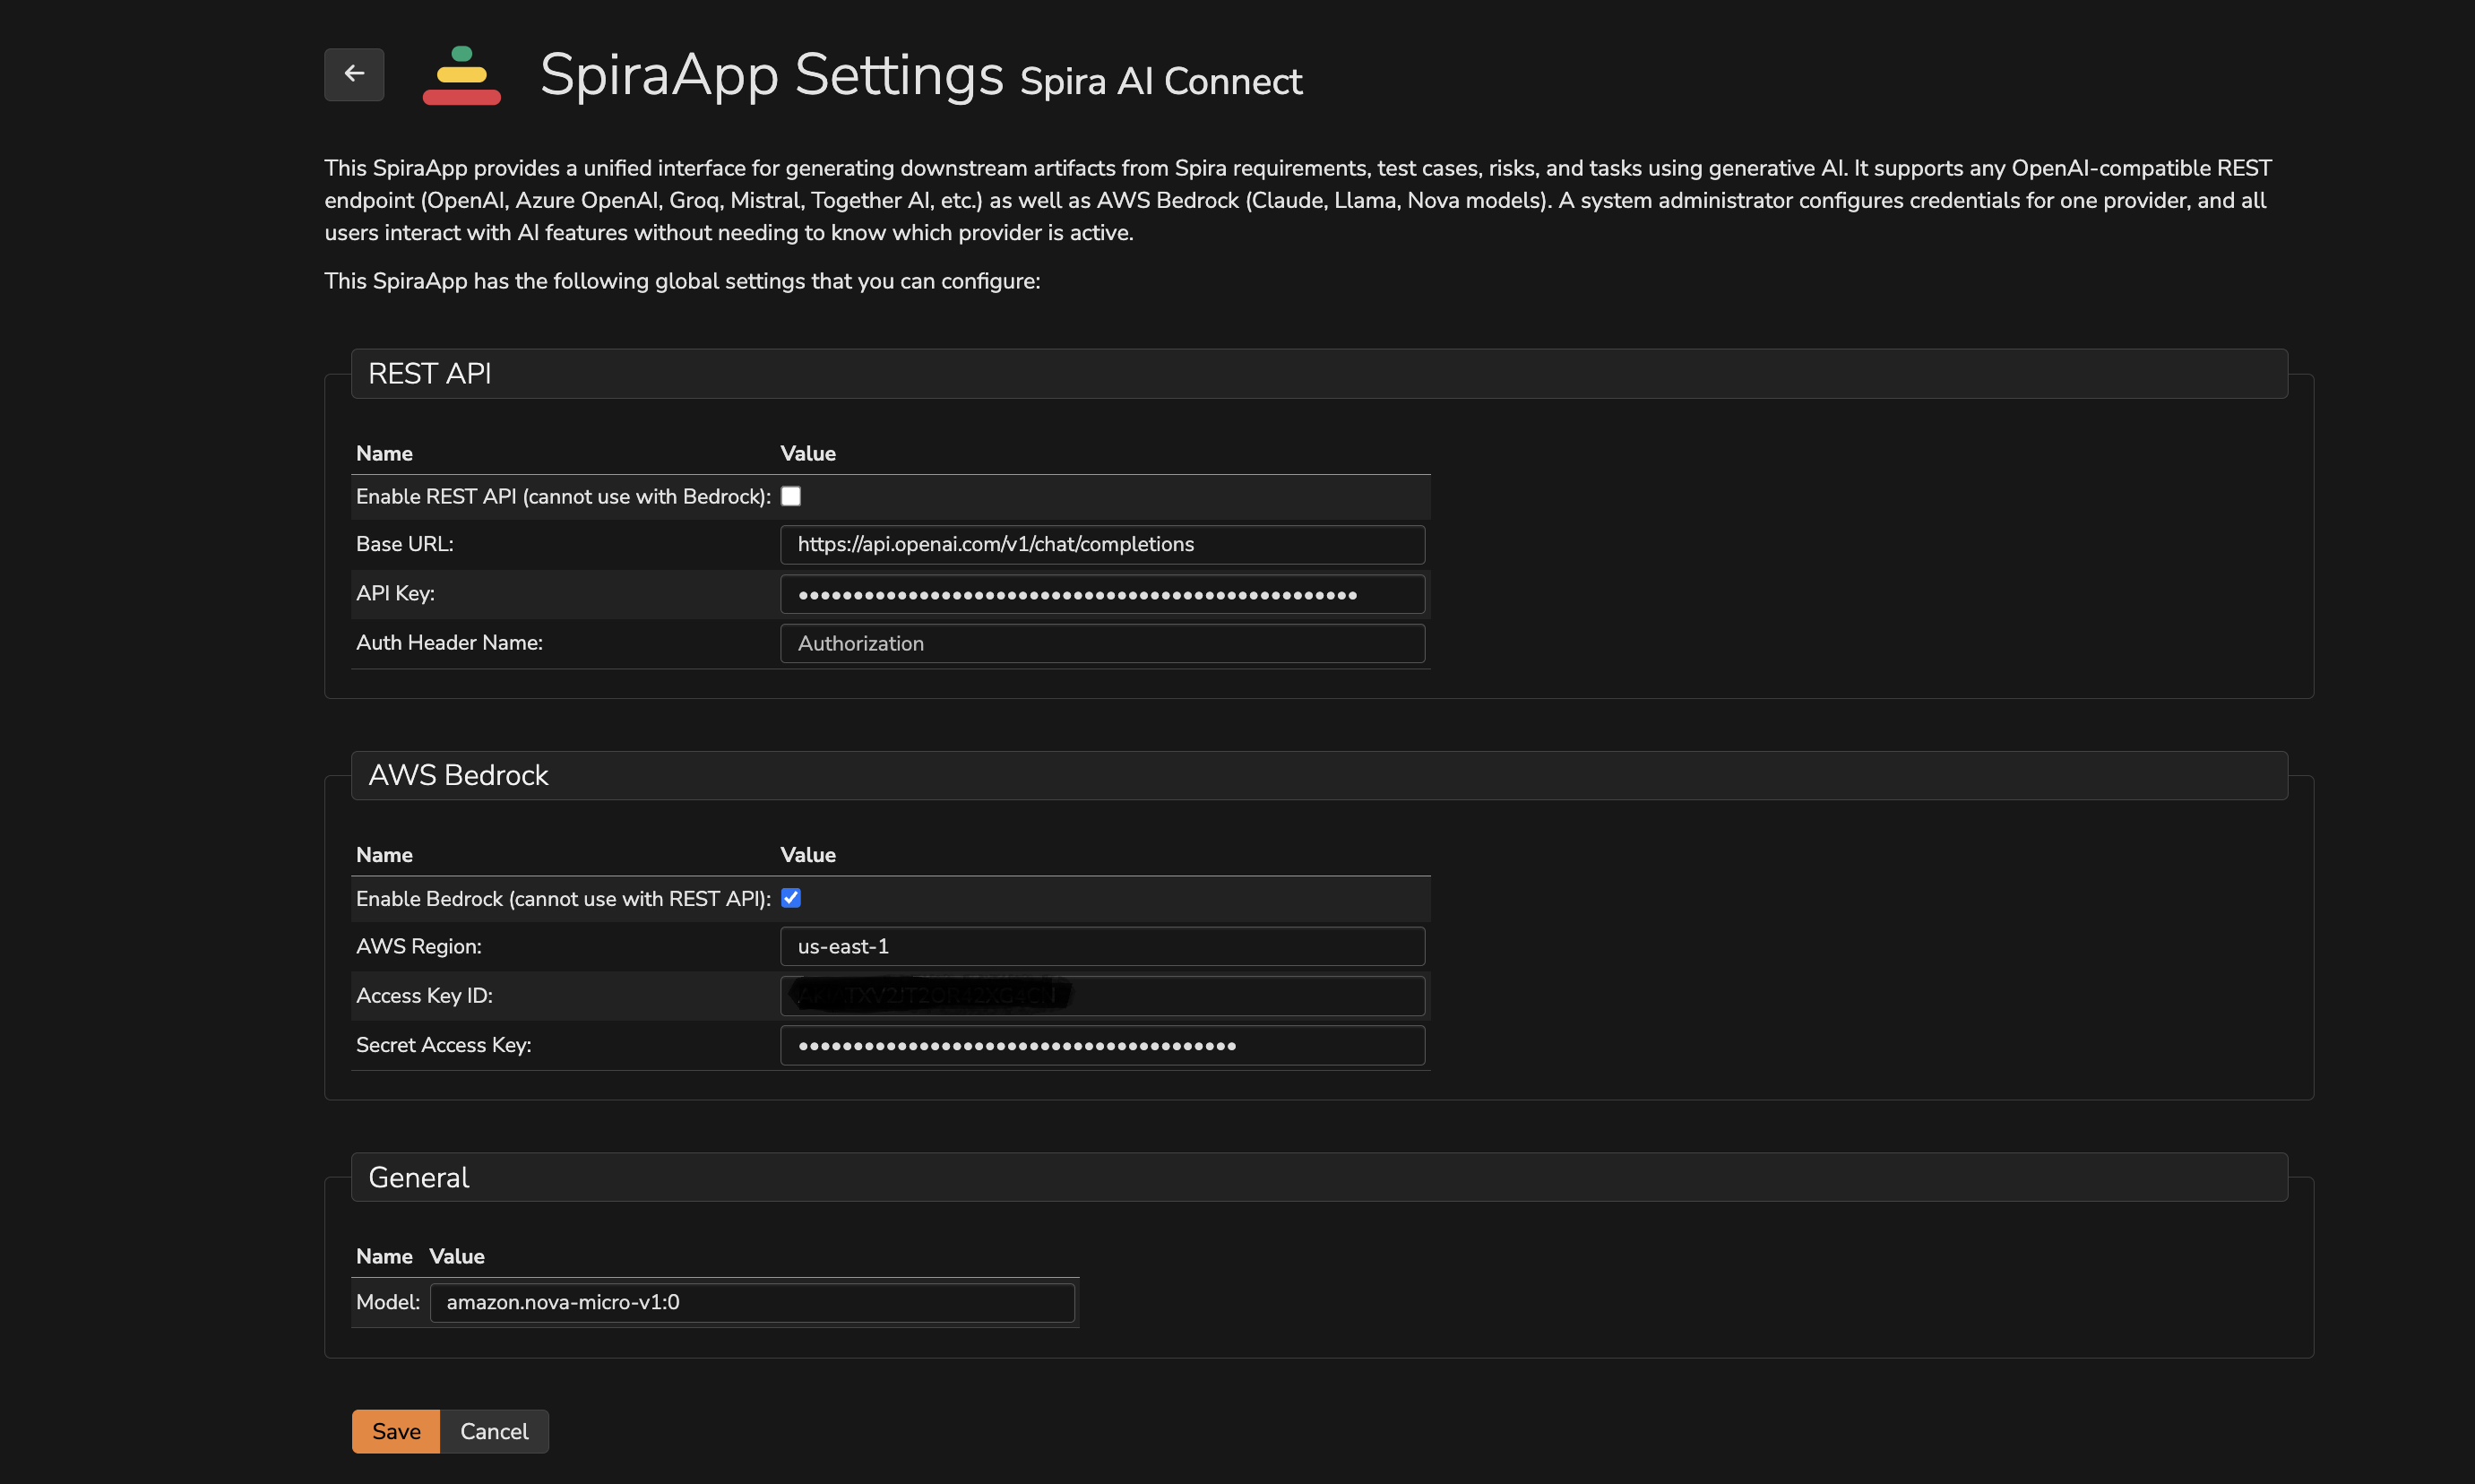Click the 'Auth Header Name:' label
Screen dimensions: 2475x1484
(x=449, y=642)
